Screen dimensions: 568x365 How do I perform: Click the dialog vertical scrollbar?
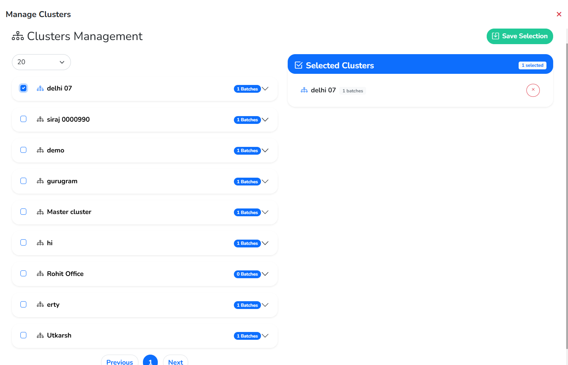pos(567,196)
